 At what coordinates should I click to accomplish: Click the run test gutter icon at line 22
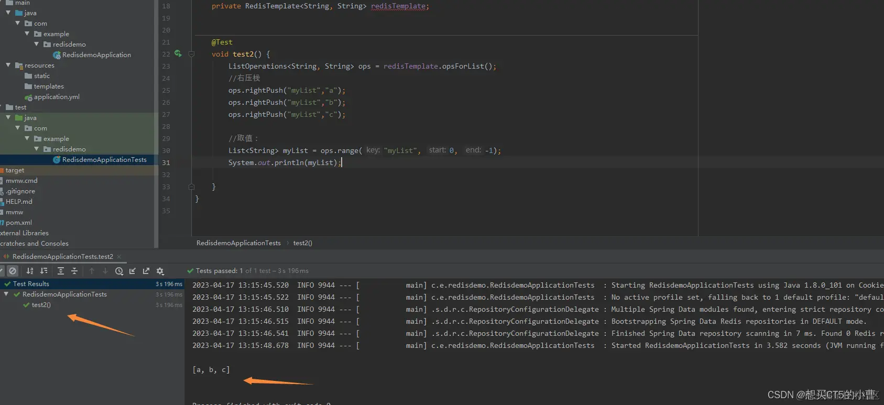[178, 54]
